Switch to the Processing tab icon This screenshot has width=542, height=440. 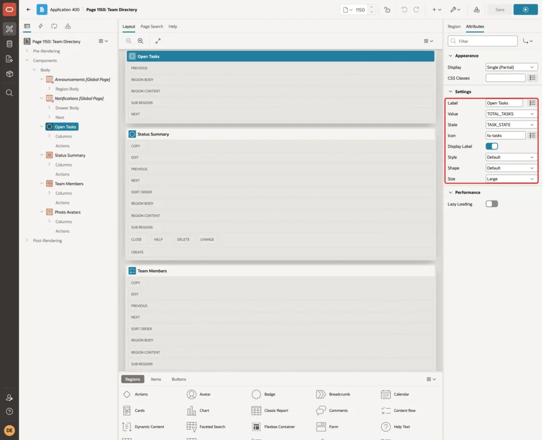pyautogui.click(x=55, y=26)
